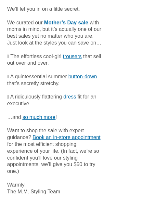The image size is (156, 208).
Task: Open the dress link
Action: click(x=70, y=97)
